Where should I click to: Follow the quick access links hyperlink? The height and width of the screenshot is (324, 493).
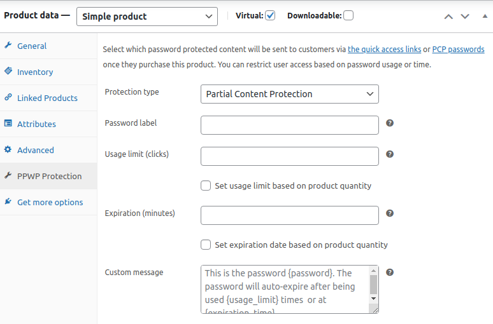[x=384, y=49]
